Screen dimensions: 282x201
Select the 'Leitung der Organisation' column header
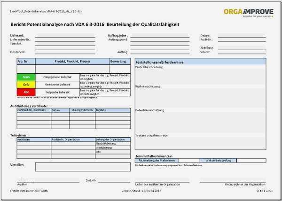point(113,139)
